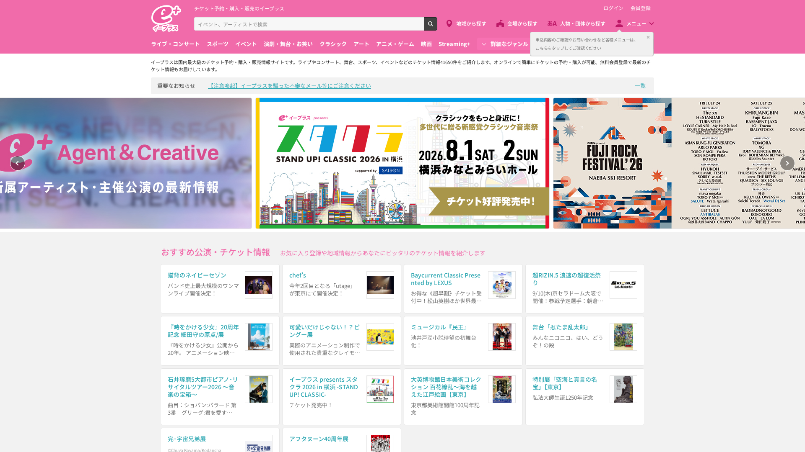Viewport: 805px width, 452px height.
Task: Open 空海と真言の名宝 thumbnail
Action: (623, 389)
